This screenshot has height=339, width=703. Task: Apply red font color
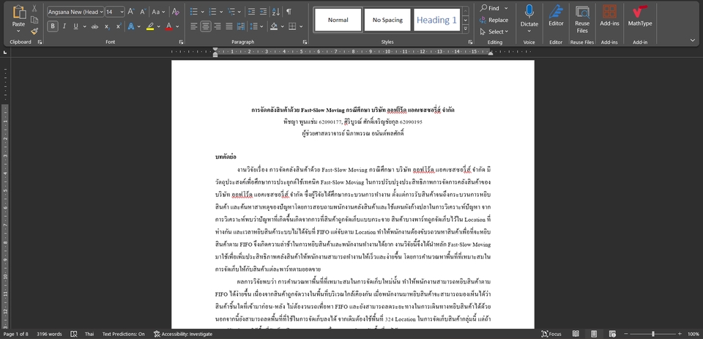[168, 27]
